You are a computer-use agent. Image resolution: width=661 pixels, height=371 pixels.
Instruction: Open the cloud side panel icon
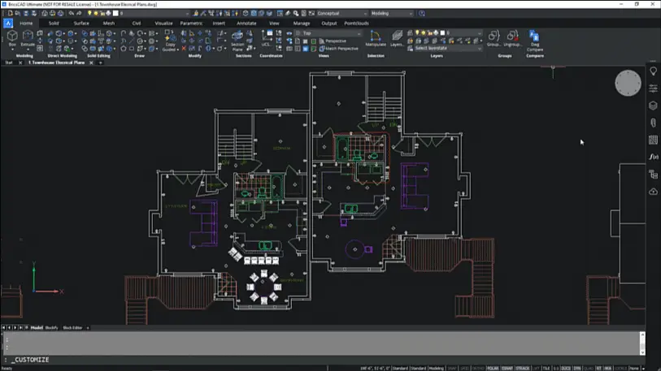point(653,192)
